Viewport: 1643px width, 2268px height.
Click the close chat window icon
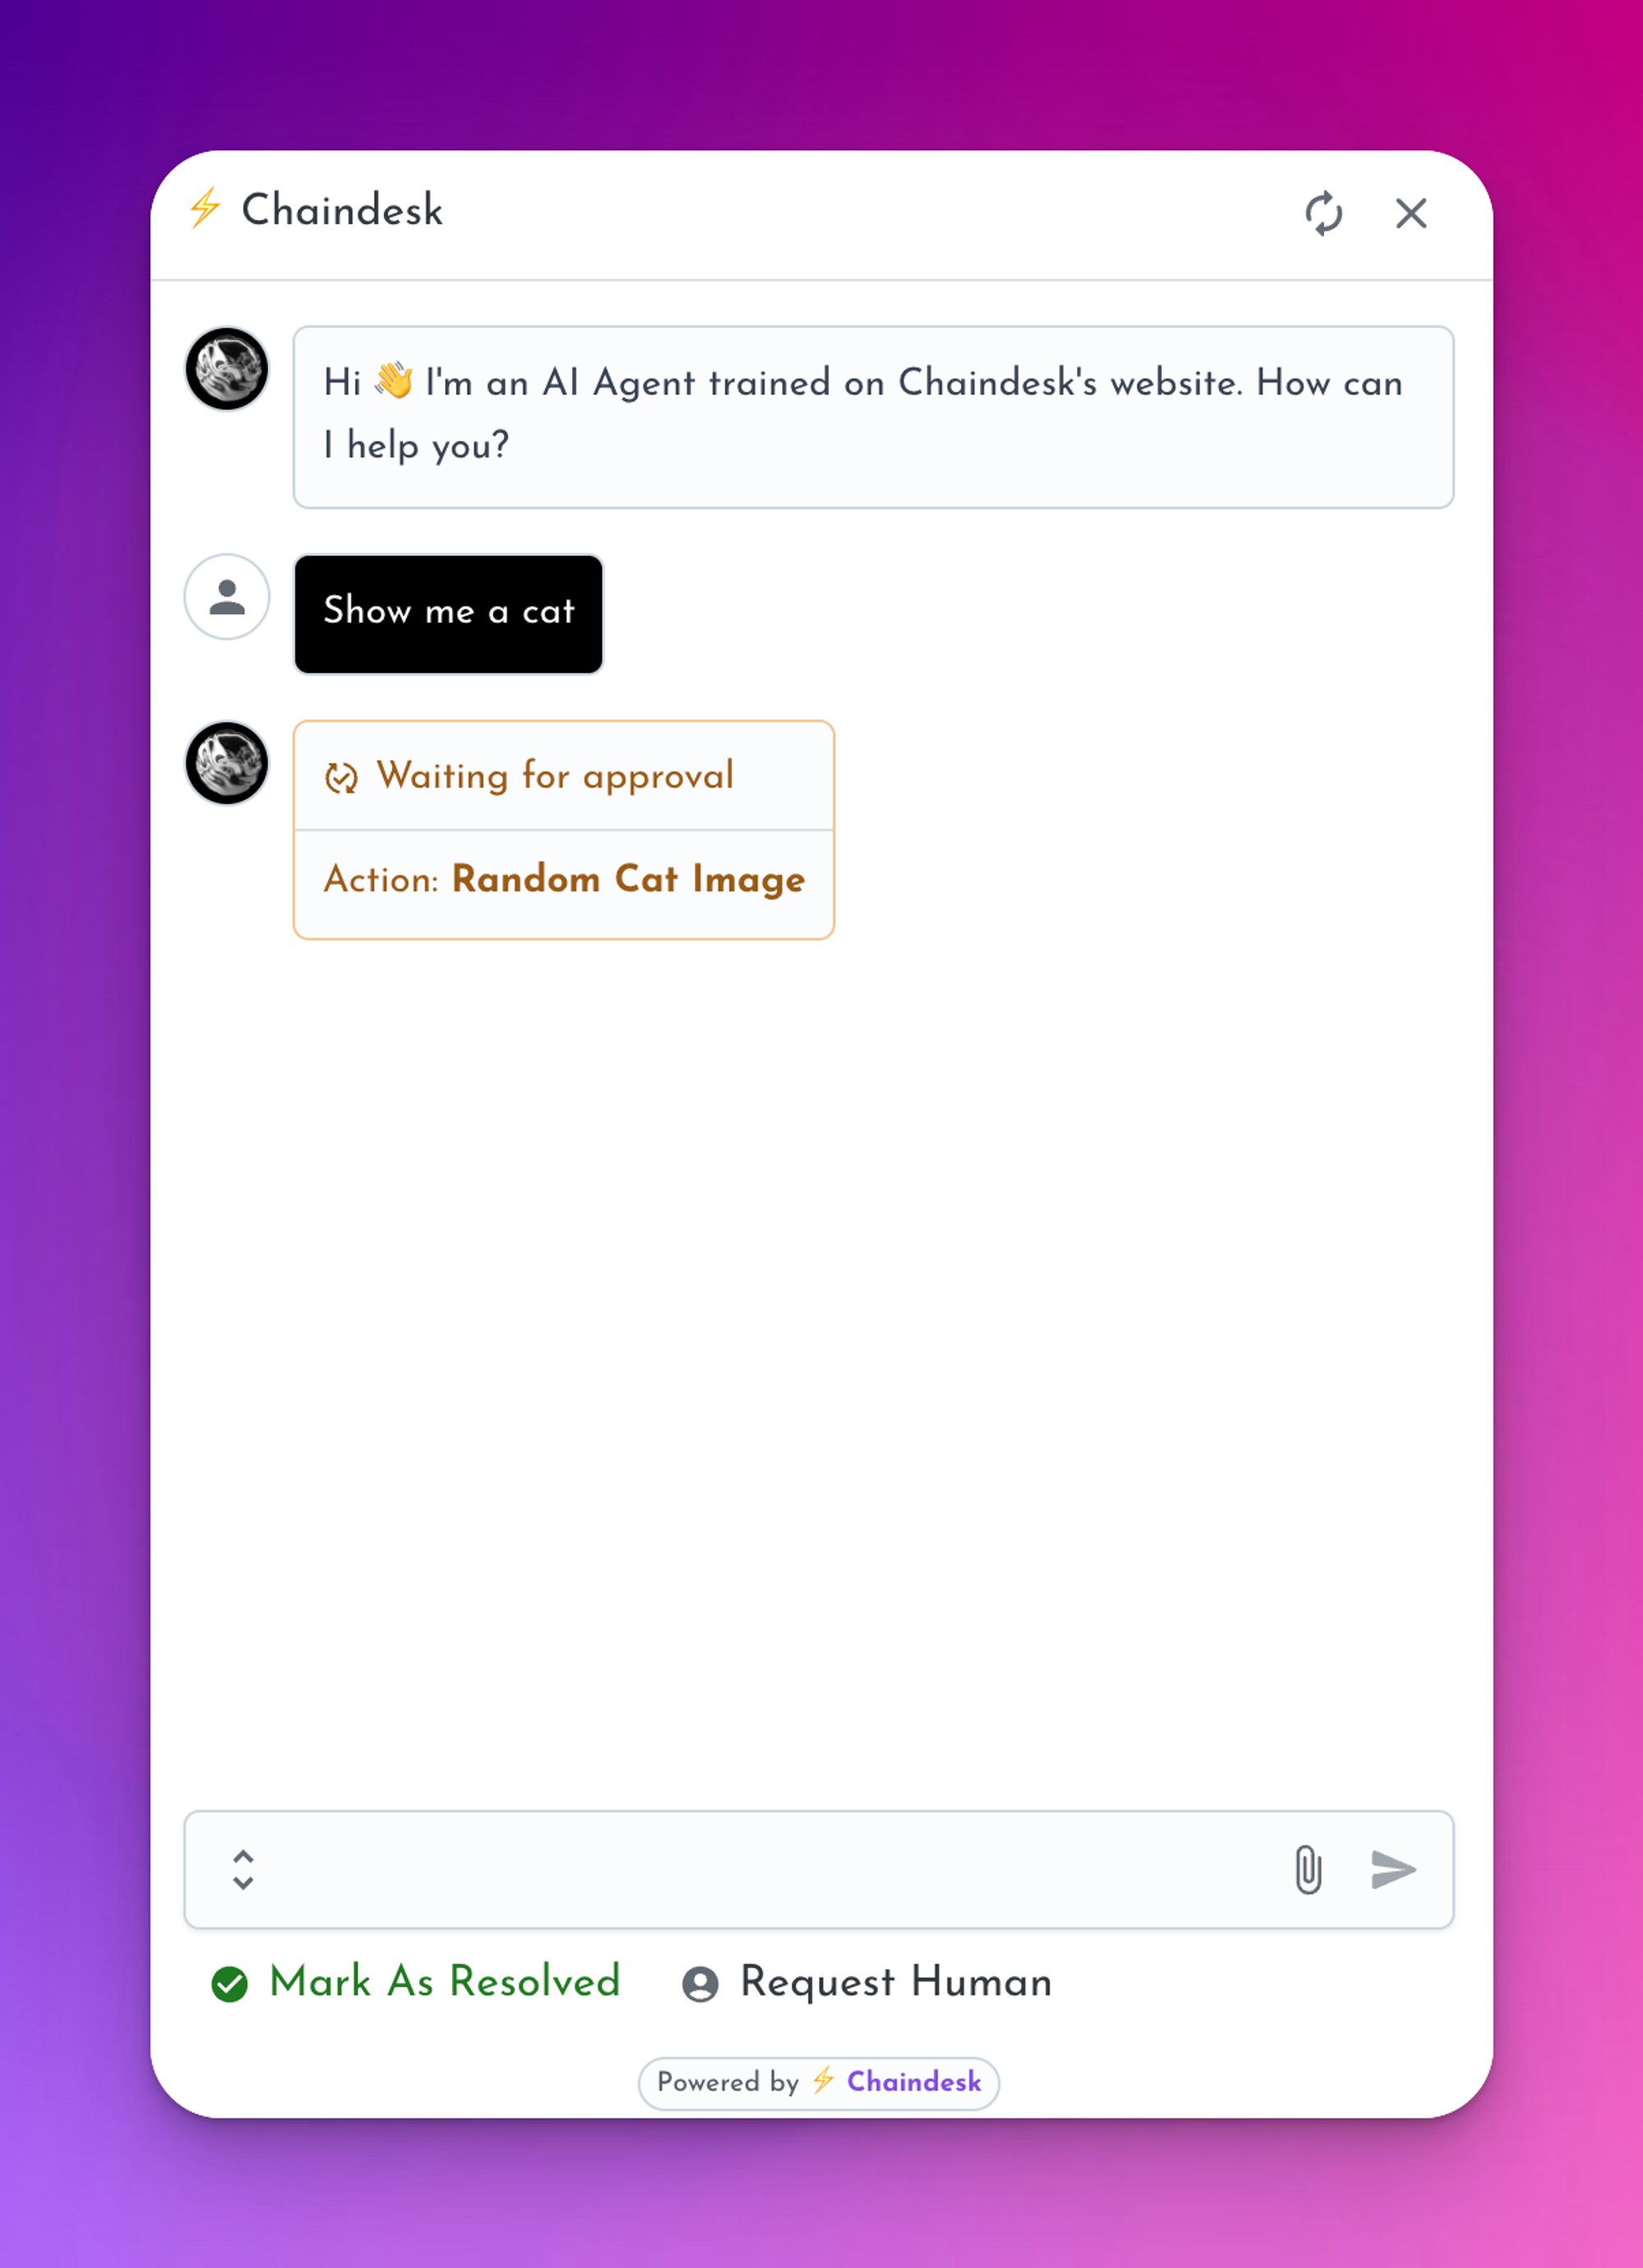pyautogui.click(x=1412, y=213)
